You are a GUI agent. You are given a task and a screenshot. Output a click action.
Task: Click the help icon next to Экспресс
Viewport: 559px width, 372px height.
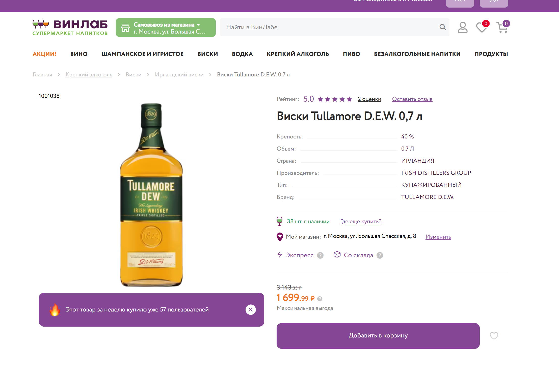[x=320, y=255]
